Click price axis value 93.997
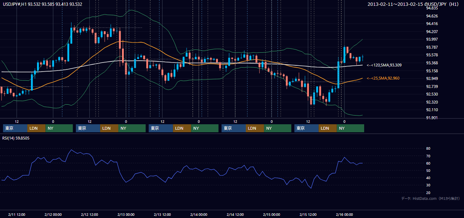 [x=432, y=40]
